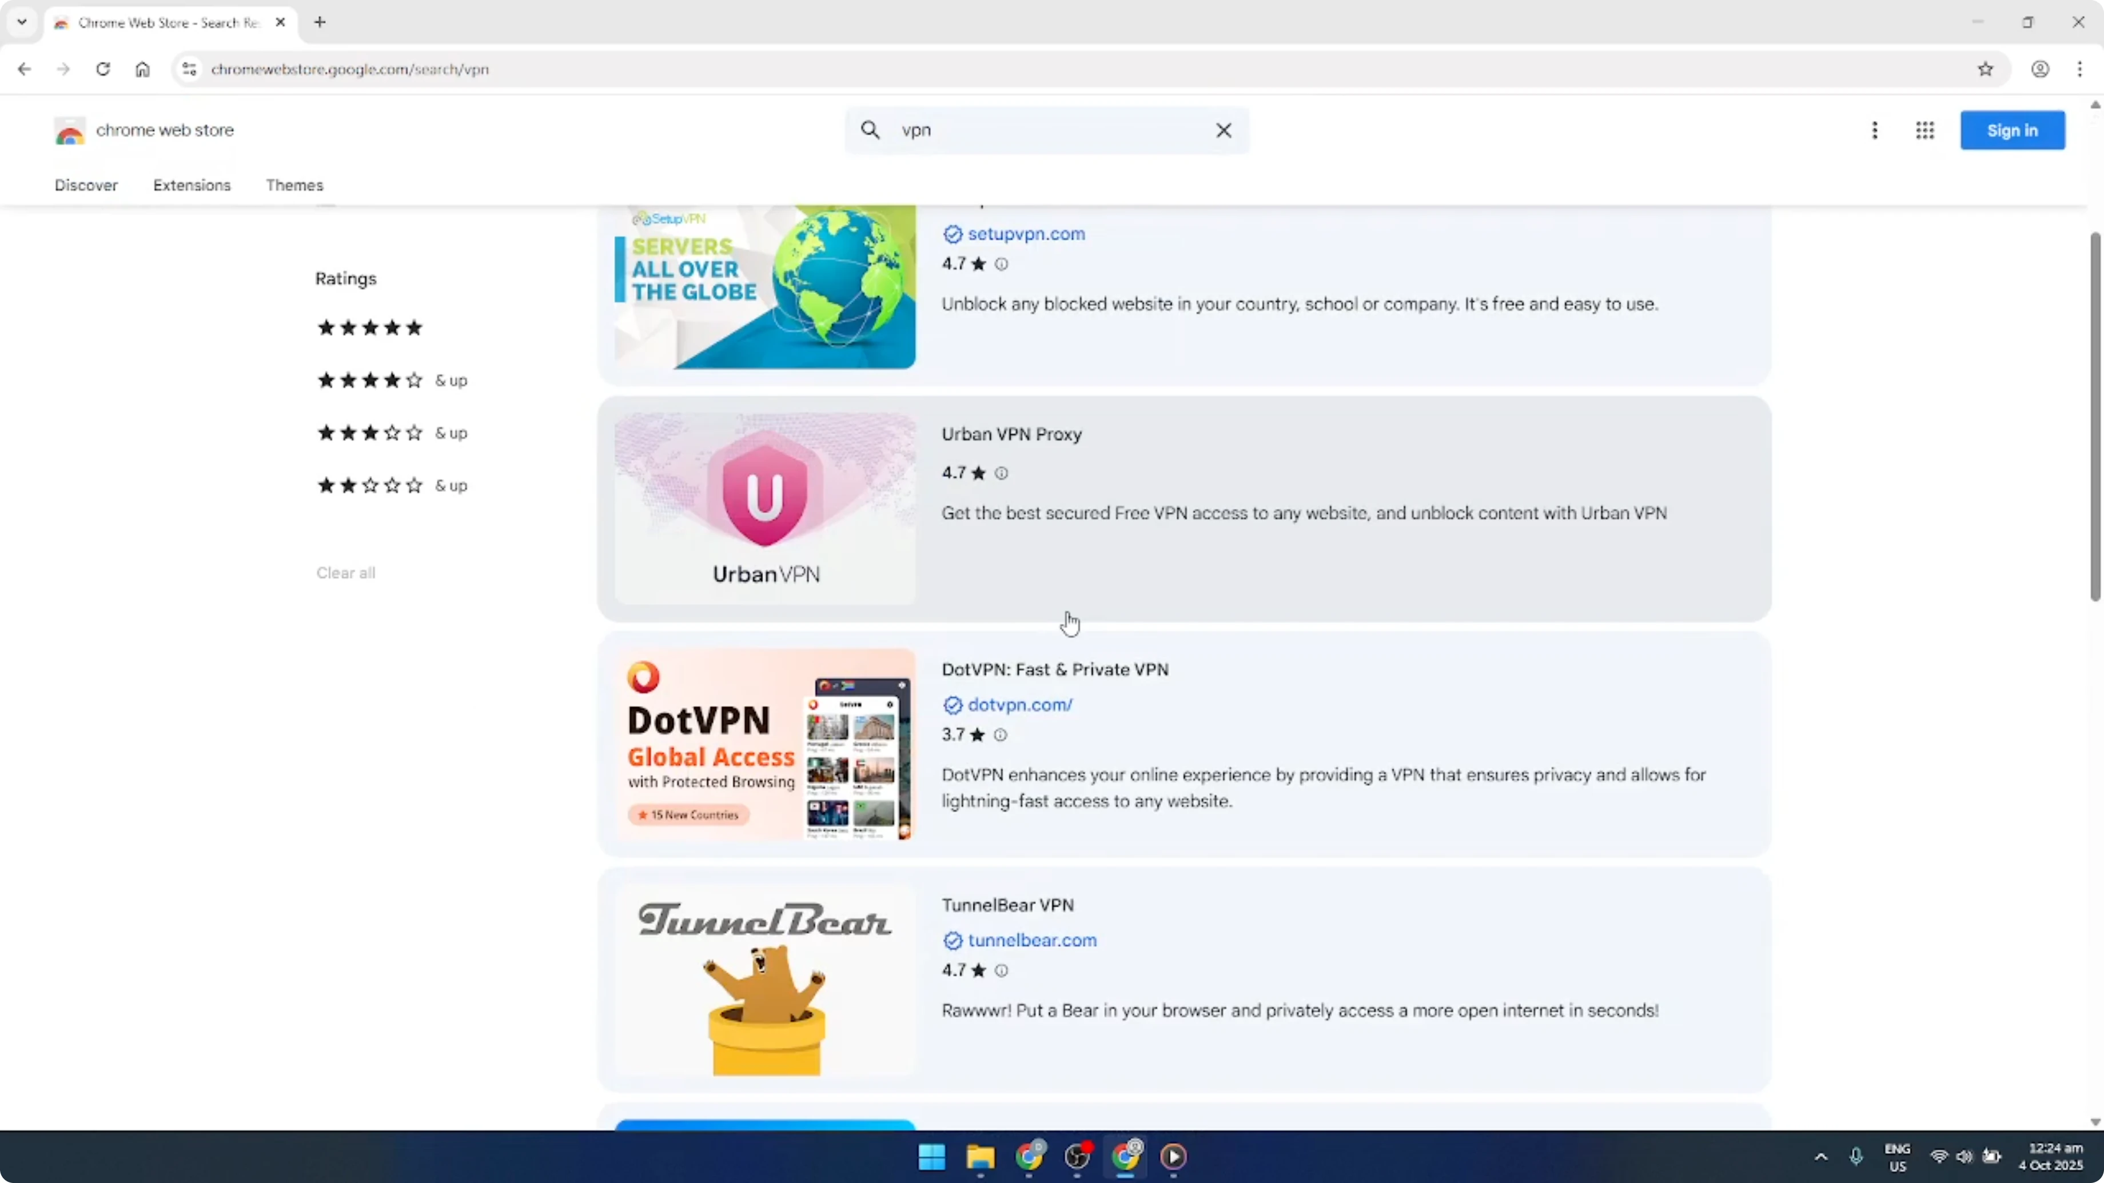Open the dotvpn.com/ link
This screenshot has width=2104, height=1183.
(1020, 705)
